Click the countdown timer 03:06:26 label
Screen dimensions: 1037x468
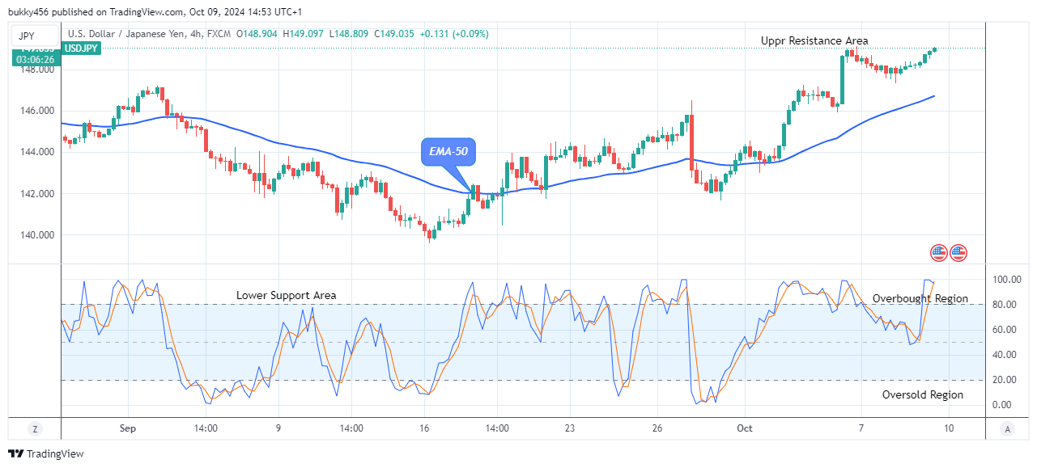click(35, 59)
